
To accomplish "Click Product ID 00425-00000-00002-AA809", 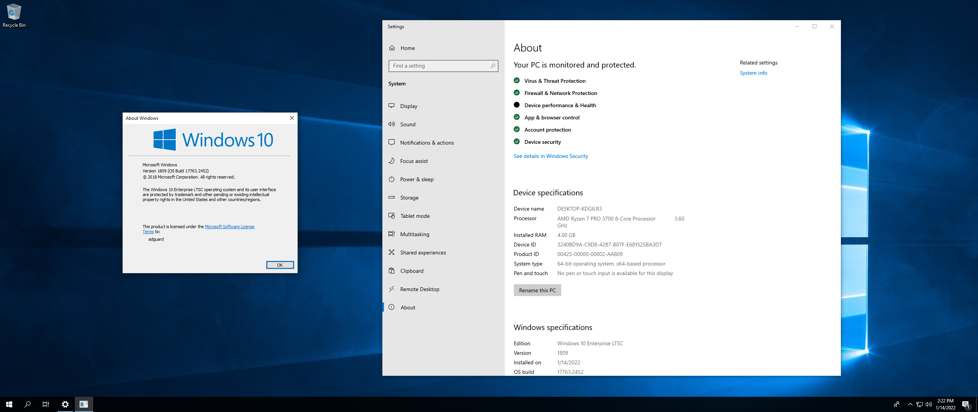I will [x=590, y=254].
